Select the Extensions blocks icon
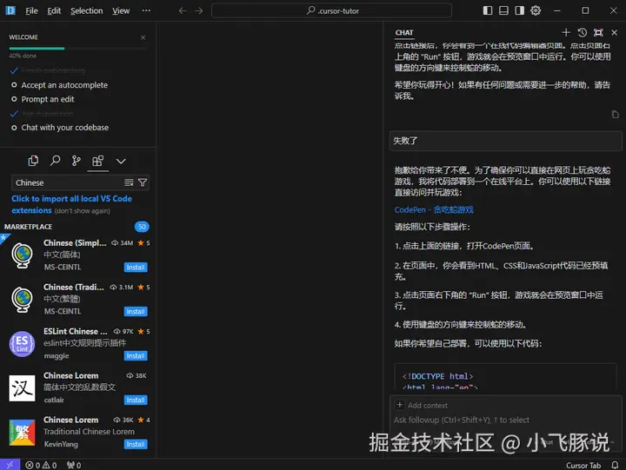Viewport: 626px width, 470px height. (97, 161)
